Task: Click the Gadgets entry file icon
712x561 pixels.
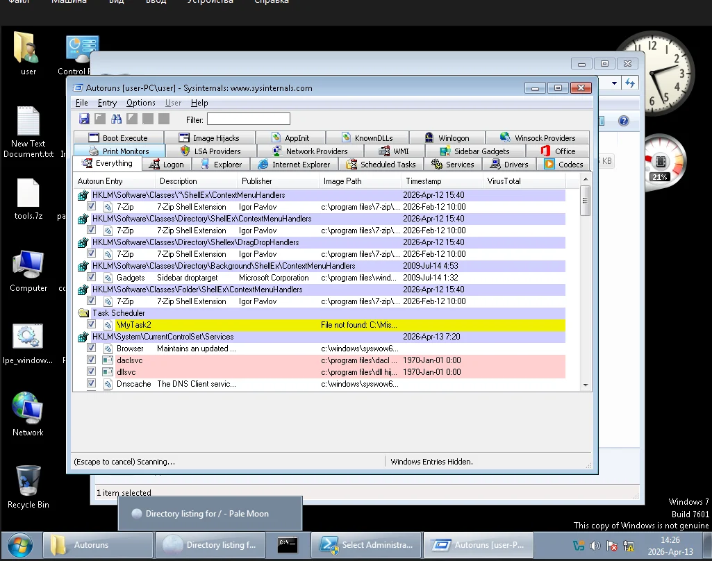Action: [108, 278]
